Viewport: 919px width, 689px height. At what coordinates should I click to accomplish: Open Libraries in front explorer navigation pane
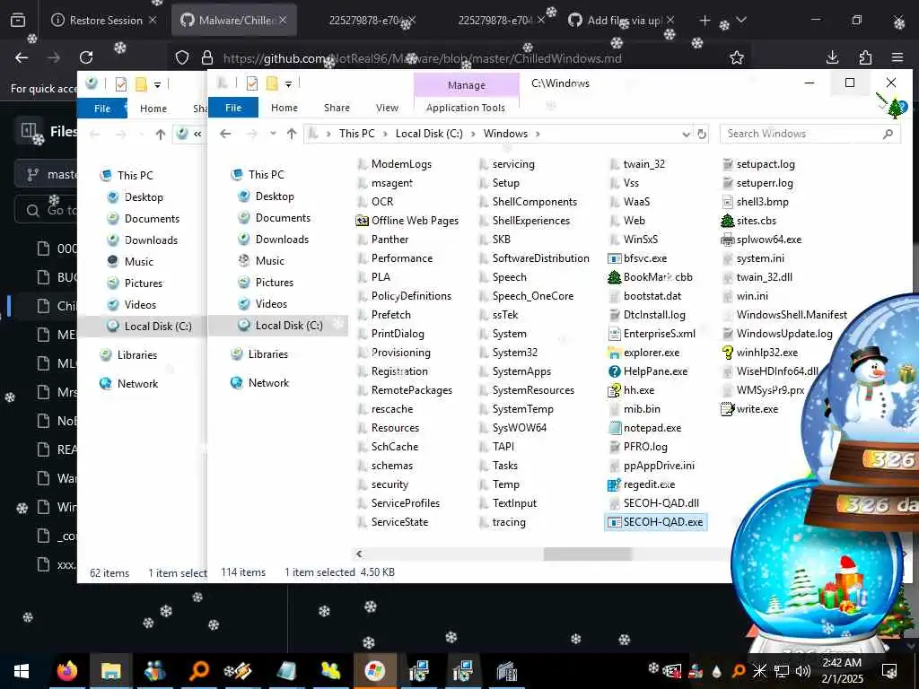(x=267, y=353)
